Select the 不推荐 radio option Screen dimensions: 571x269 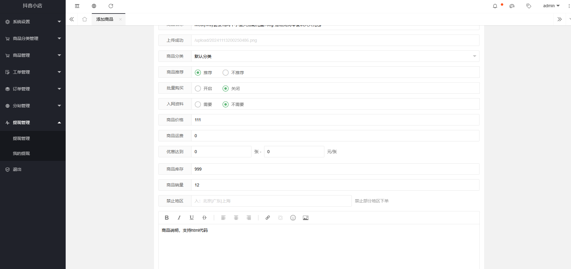point(226,73)
